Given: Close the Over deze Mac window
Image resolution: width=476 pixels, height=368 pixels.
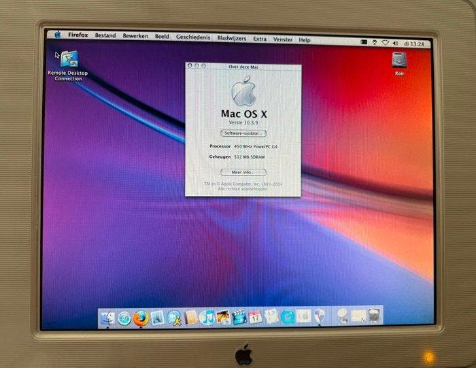Looking at the screenshot, I should 190,65.
